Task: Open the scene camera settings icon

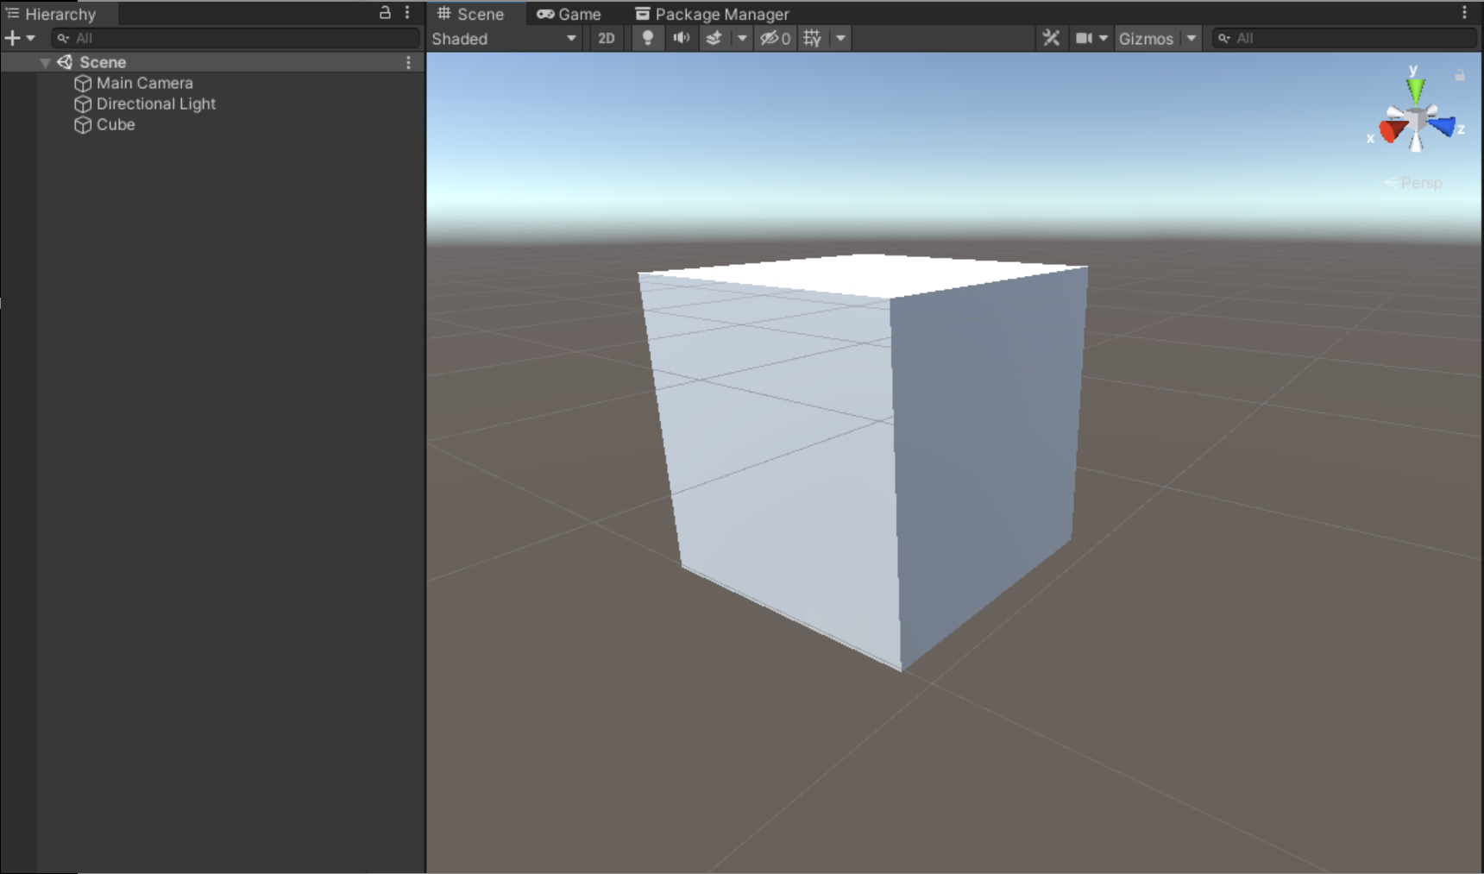Action: 1085,38
